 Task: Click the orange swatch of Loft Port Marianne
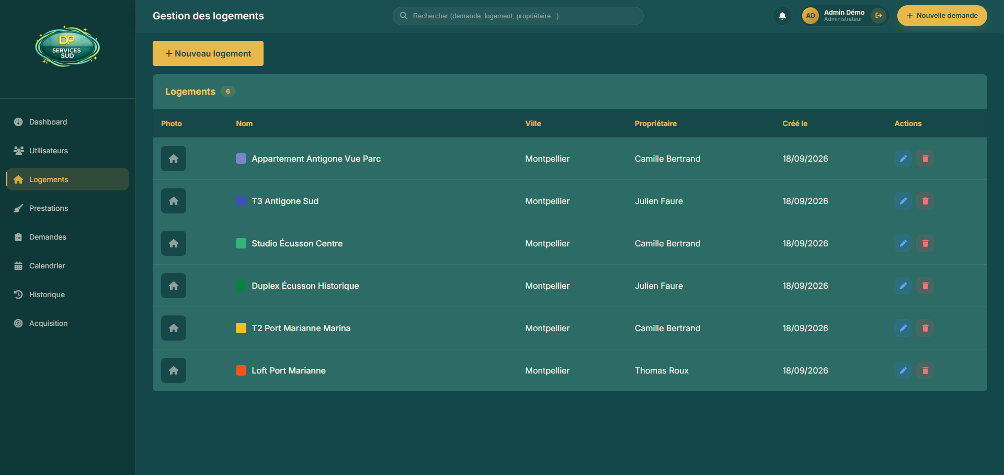tap(241, 370)
